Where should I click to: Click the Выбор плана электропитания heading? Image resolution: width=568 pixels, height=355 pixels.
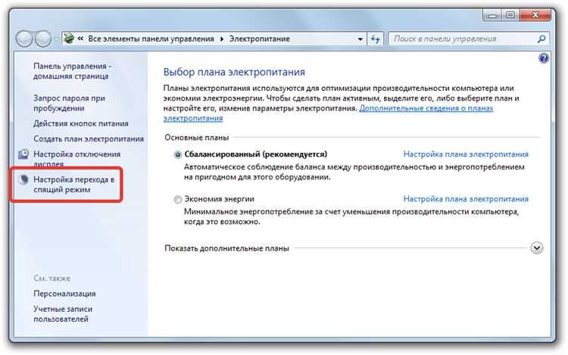234,72
